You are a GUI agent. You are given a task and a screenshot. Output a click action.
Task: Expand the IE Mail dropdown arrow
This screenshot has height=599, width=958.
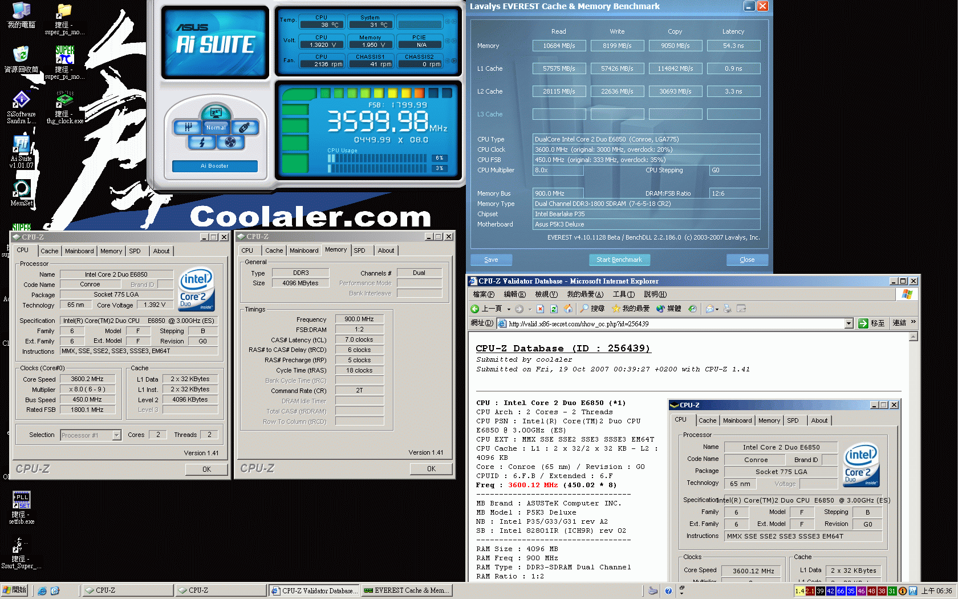click(717, 309)
